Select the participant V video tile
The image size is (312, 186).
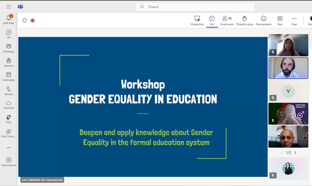click(x=288, y=91)
